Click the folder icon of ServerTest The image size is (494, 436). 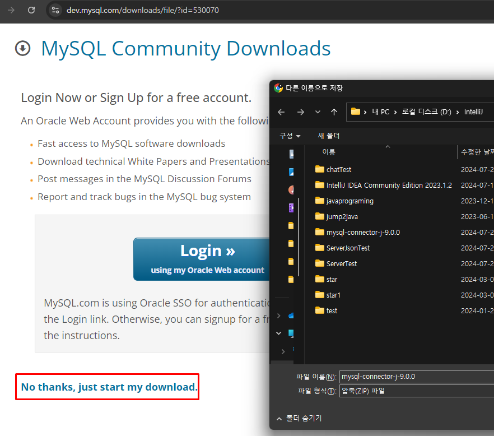(319, 263)
